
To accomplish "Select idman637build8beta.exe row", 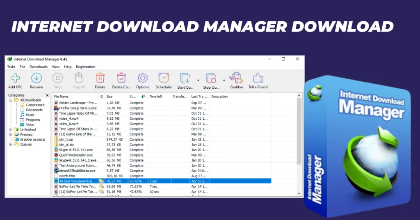I will click(x=162, y=171).
